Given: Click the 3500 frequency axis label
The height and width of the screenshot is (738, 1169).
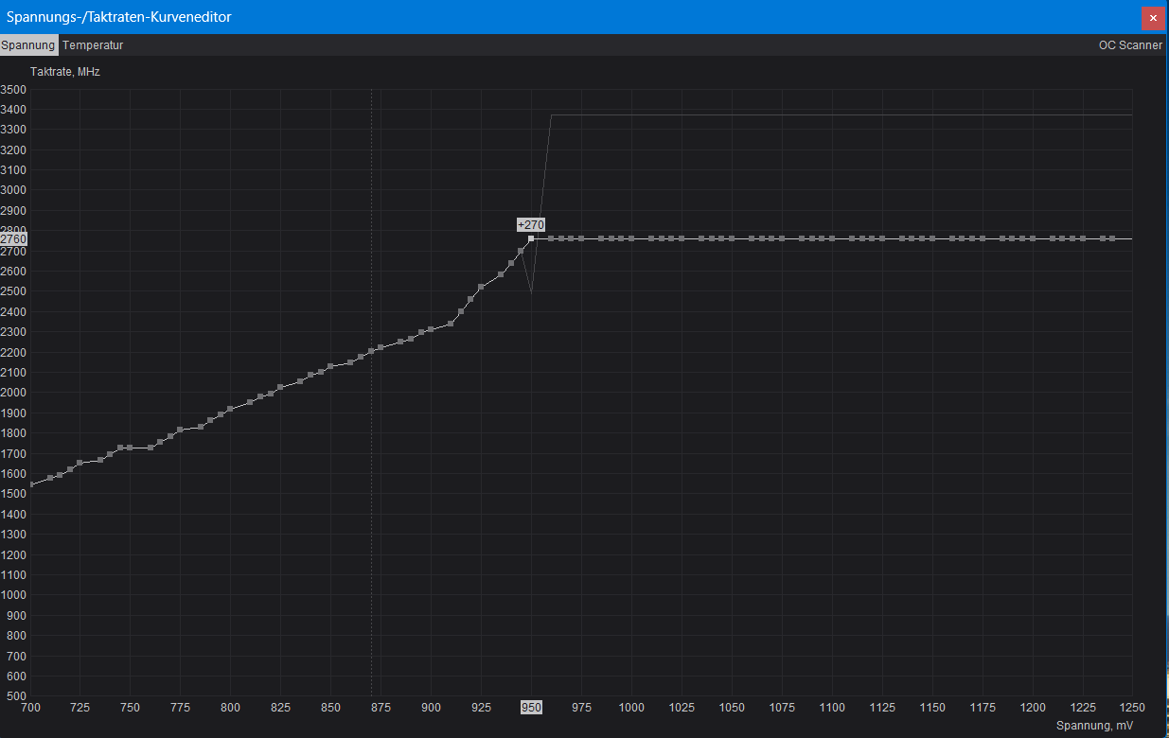Looking at the screenshot, I should (x=13, y=89).
